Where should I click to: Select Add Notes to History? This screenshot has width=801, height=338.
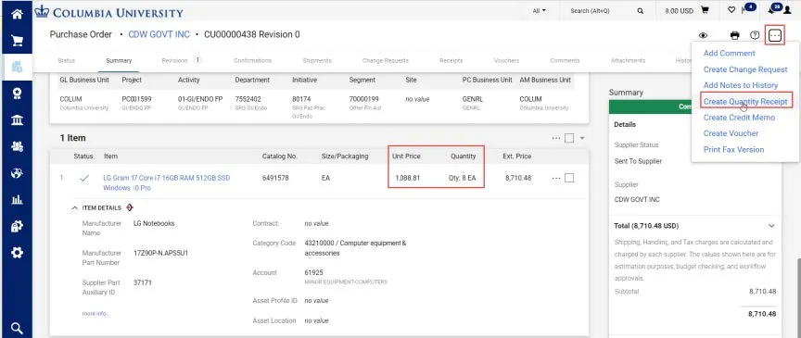740,85
